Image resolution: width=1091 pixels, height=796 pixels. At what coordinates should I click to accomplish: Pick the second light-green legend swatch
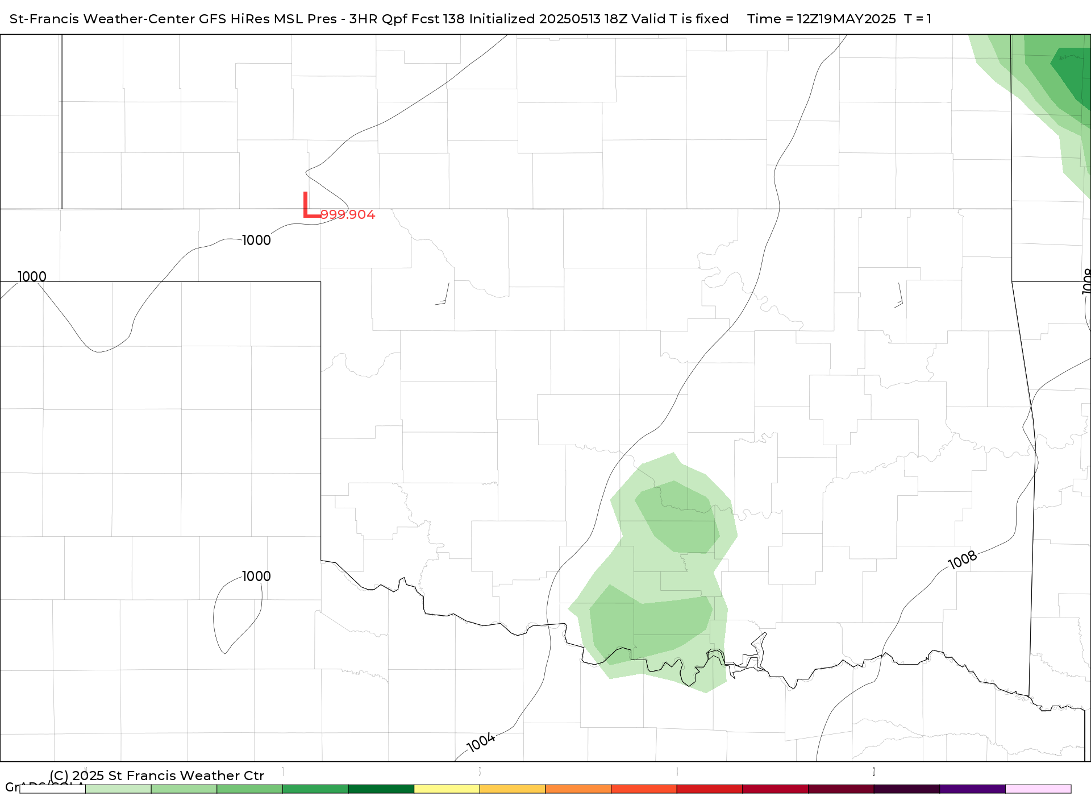pyautogui.click(x=184, y=789)
